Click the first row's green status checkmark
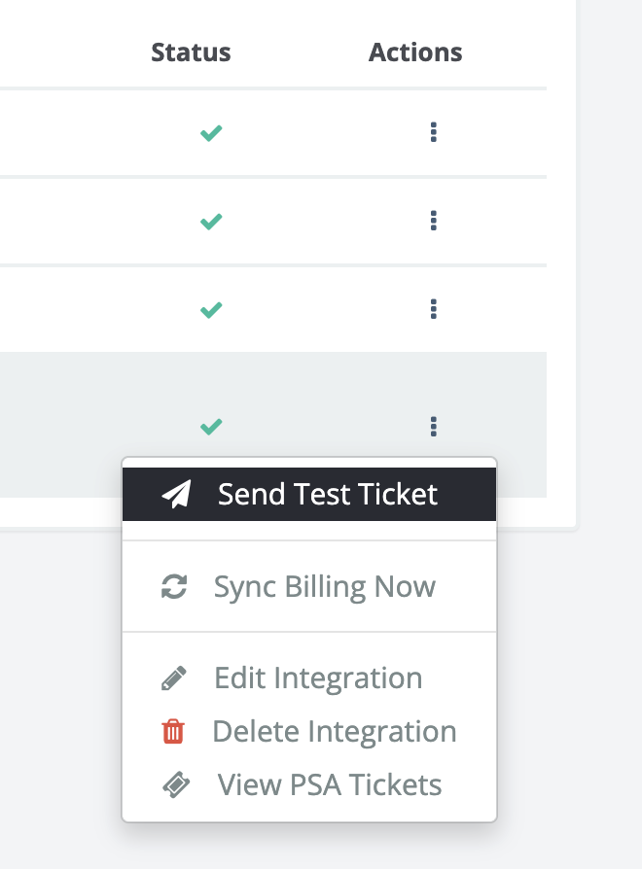642x869 pixels. tap(210, 133)
